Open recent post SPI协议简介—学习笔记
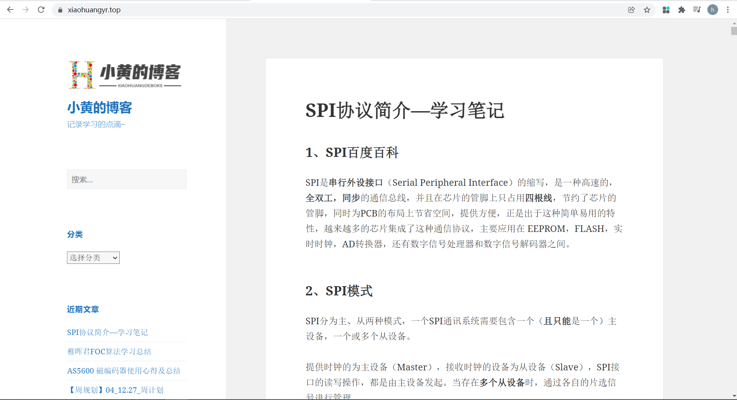The width and height of the screenshot is (737, 400). tap(107, 332)
